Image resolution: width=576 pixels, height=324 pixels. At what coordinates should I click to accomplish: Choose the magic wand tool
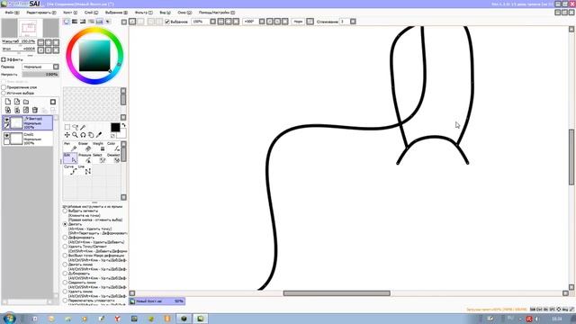83,127
